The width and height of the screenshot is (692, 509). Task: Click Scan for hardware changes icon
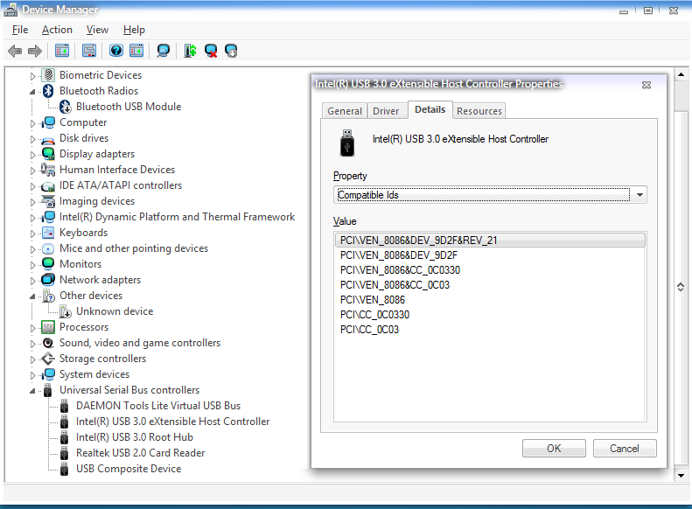164,51
